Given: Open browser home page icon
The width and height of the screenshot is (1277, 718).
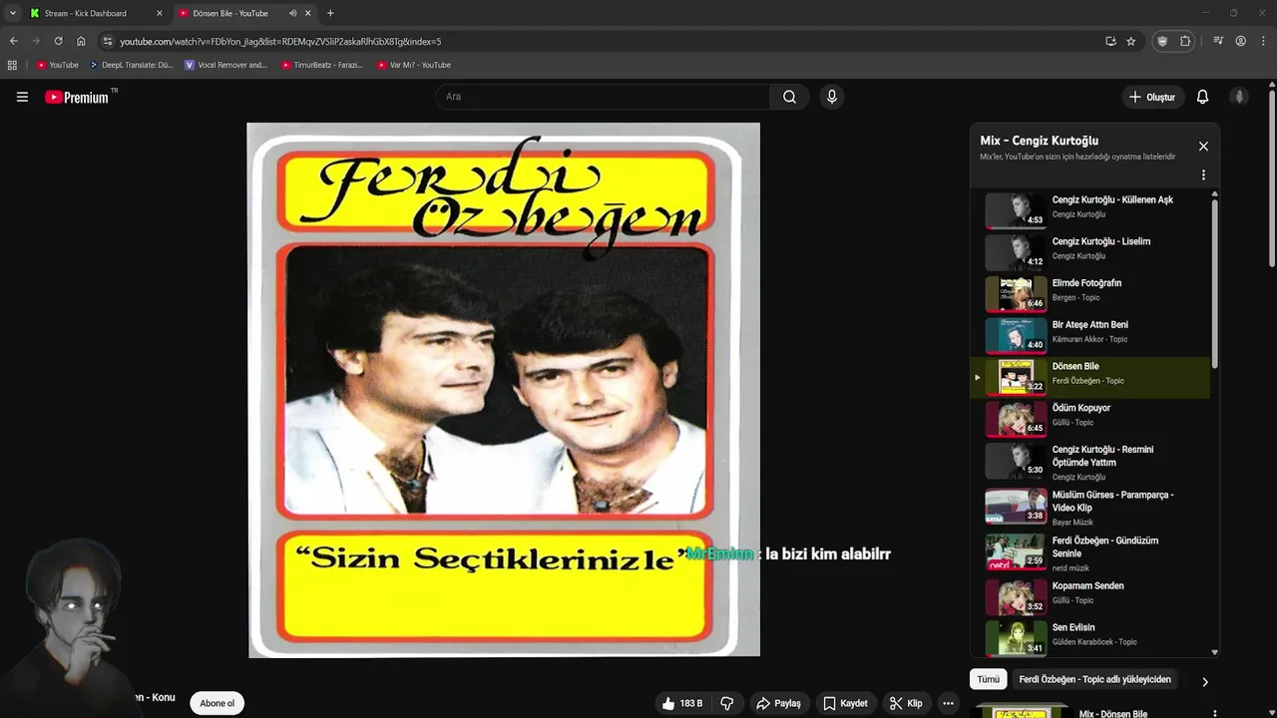Looking at the screenshot, I should 81,41.
